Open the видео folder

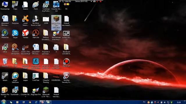pos(25,77)
